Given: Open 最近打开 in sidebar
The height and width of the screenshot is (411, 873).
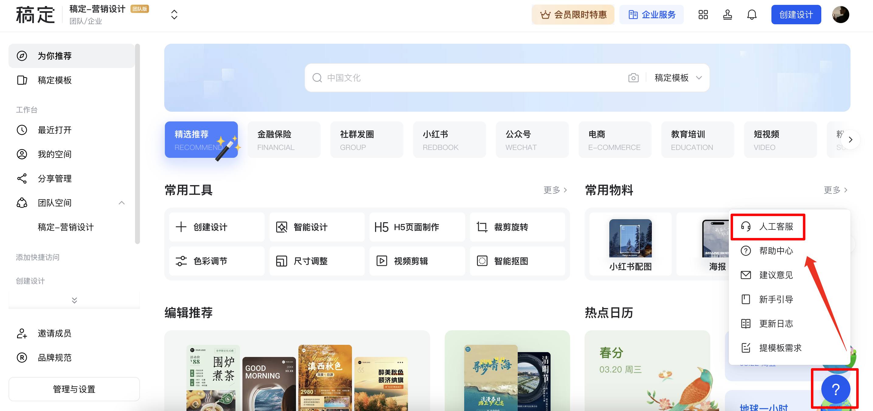Looking at the screenshot, I should tap(71, 130).
